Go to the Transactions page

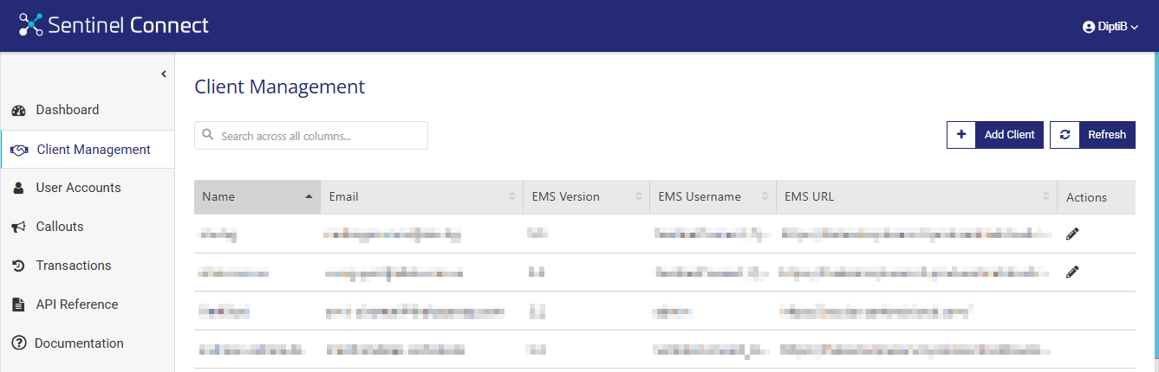[x=73, y=266]
